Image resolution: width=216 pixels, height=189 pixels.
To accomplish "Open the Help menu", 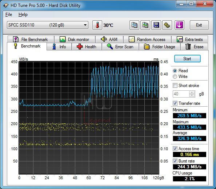I will 23,15.
